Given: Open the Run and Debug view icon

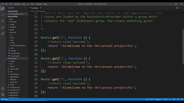Looking at the screenshot, I should (x=3, y=27).
